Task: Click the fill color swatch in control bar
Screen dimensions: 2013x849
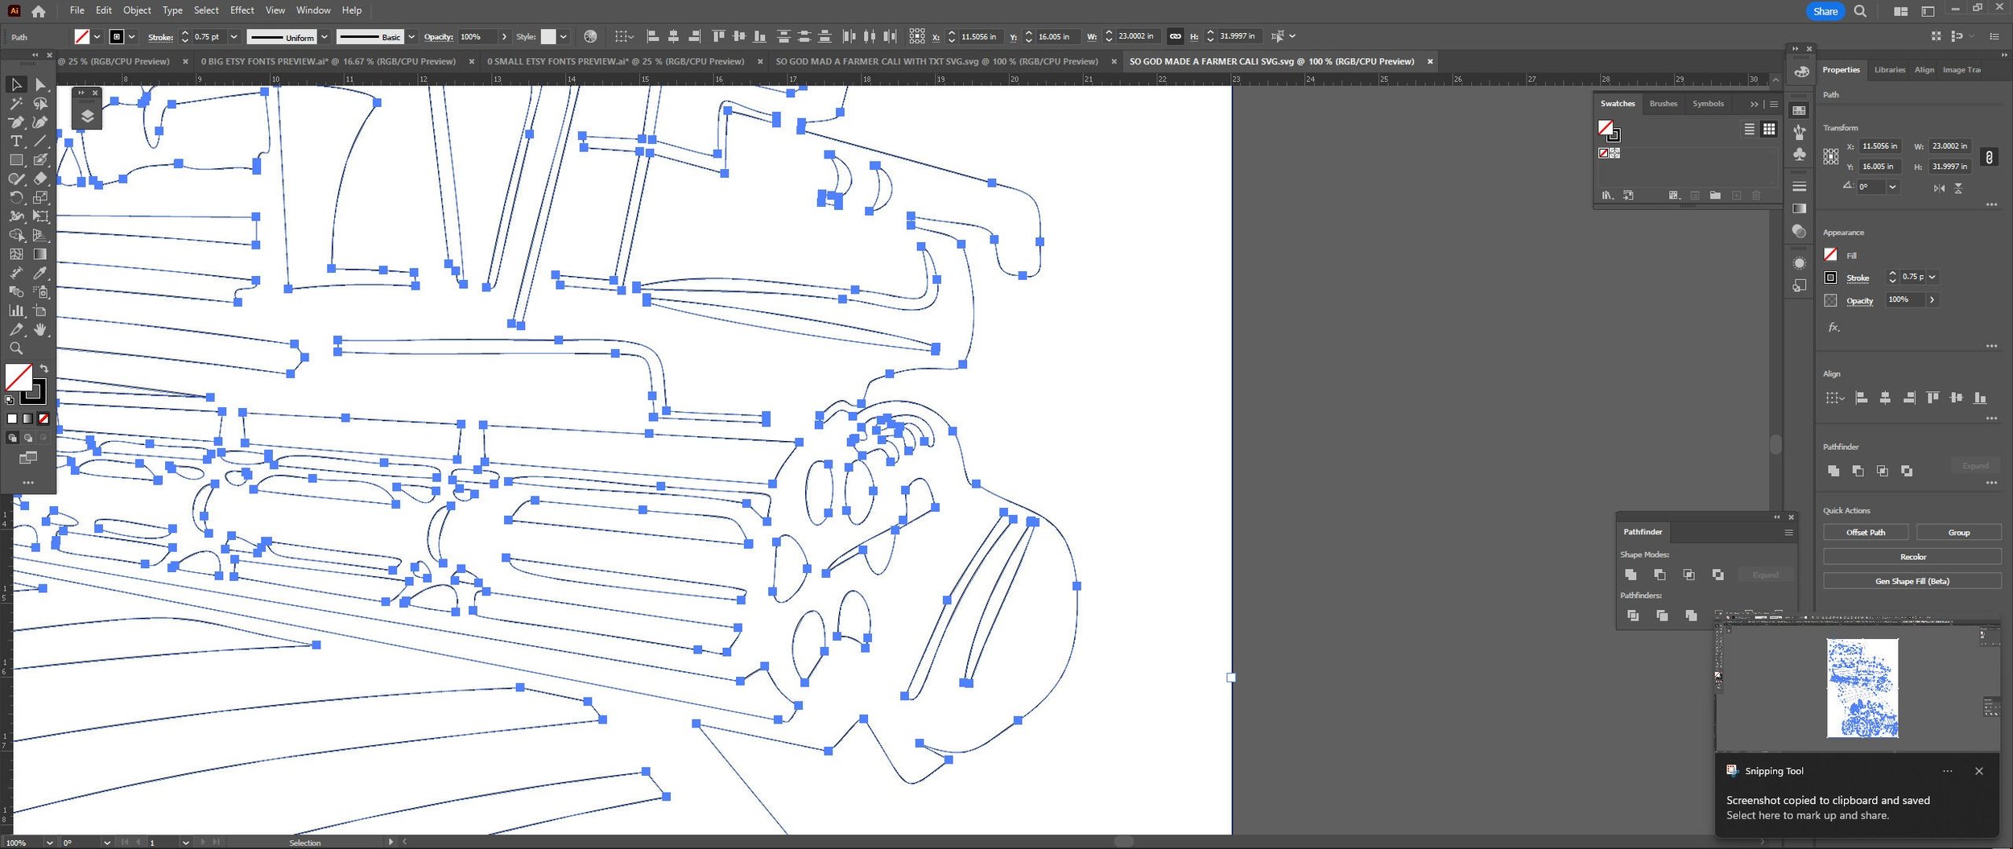Action: click(x=81, y=37)
